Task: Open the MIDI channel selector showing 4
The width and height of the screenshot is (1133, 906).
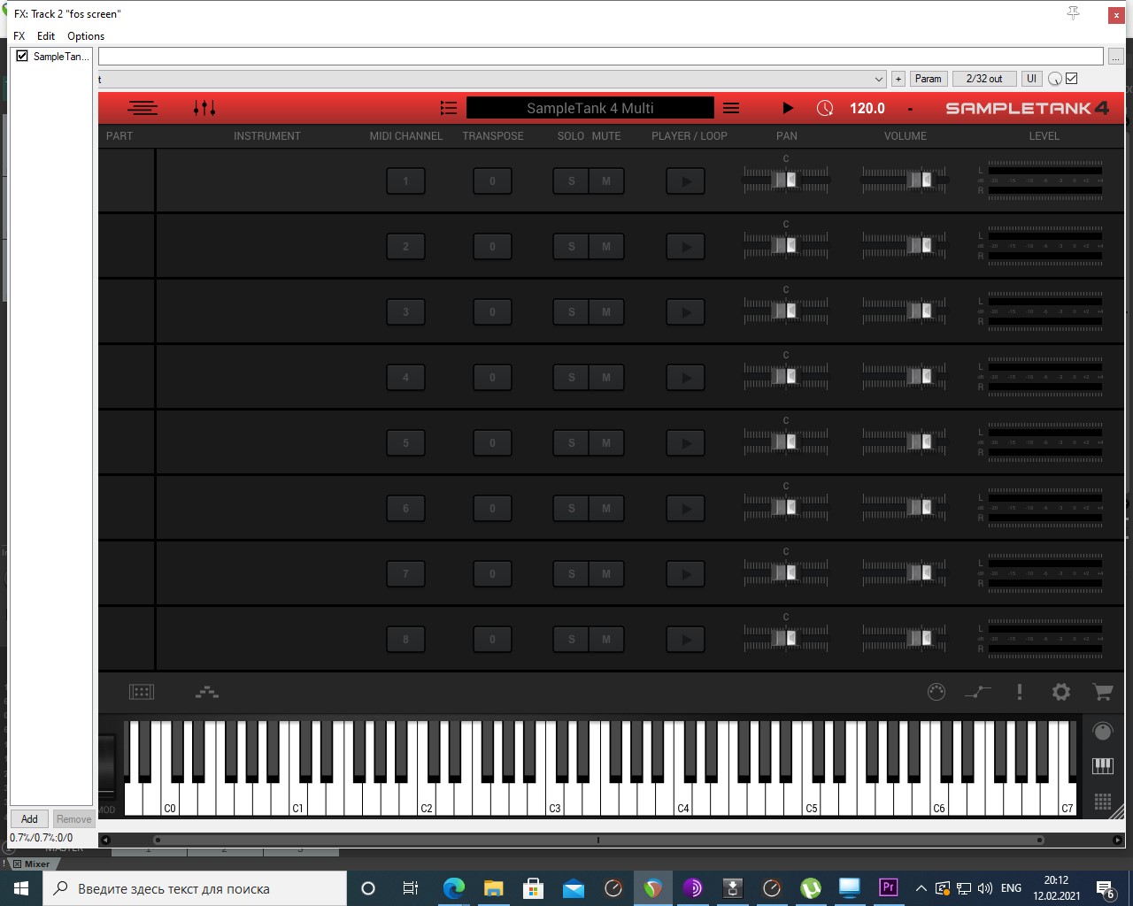Action: click(x=406, y=378)
